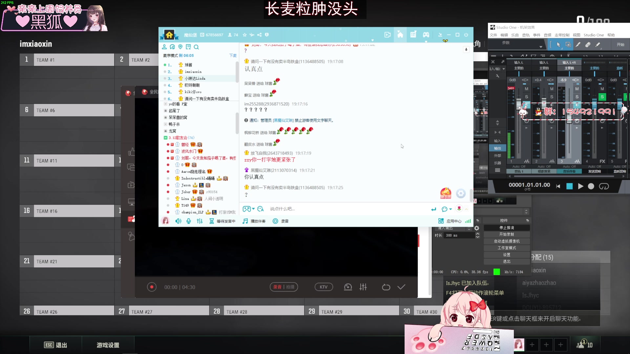Select the Paint pencil tool in Studio One
This screenshot has height=354, width=630.
pos(598,45)
